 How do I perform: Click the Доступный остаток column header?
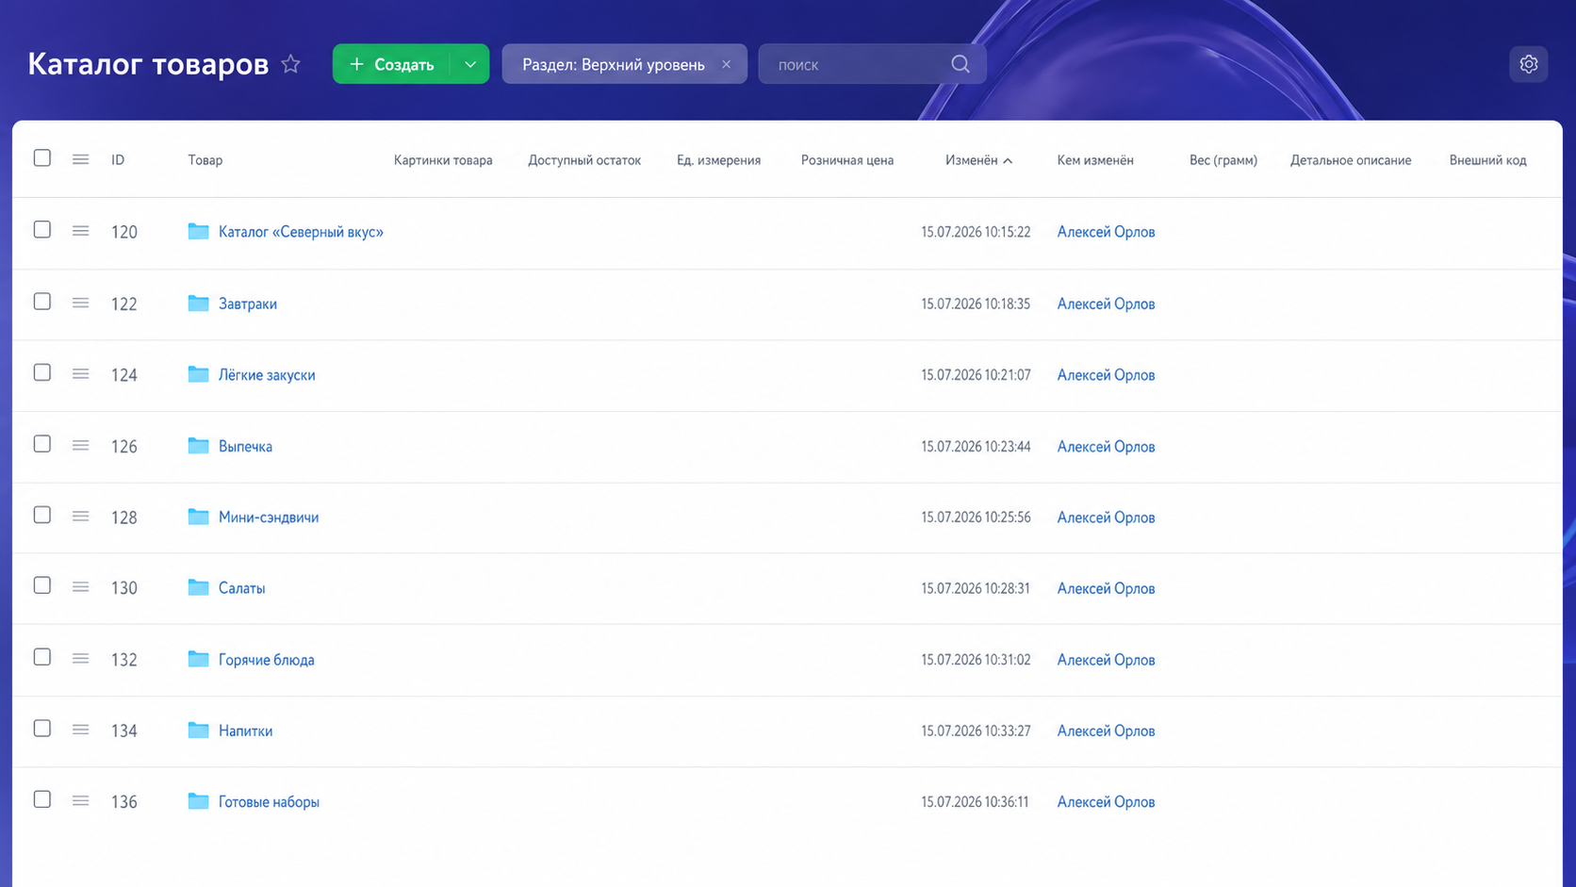[x=584, y=160]
